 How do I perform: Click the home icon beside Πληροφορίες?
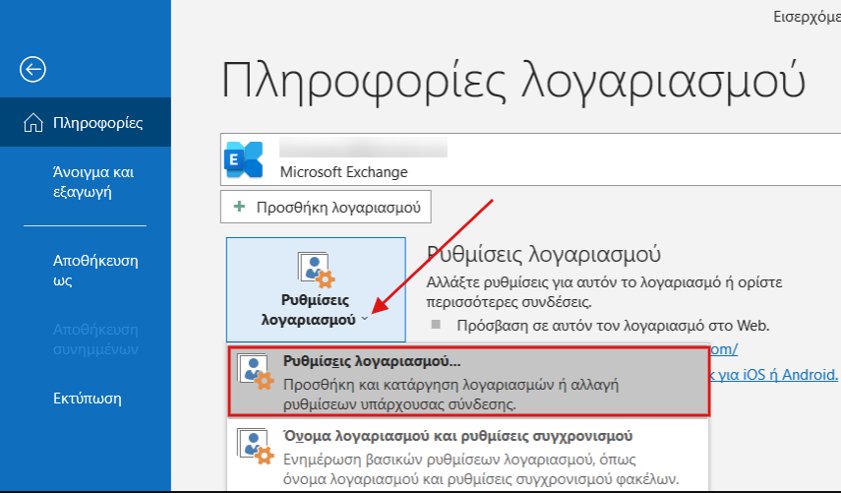tap(33, 123)
